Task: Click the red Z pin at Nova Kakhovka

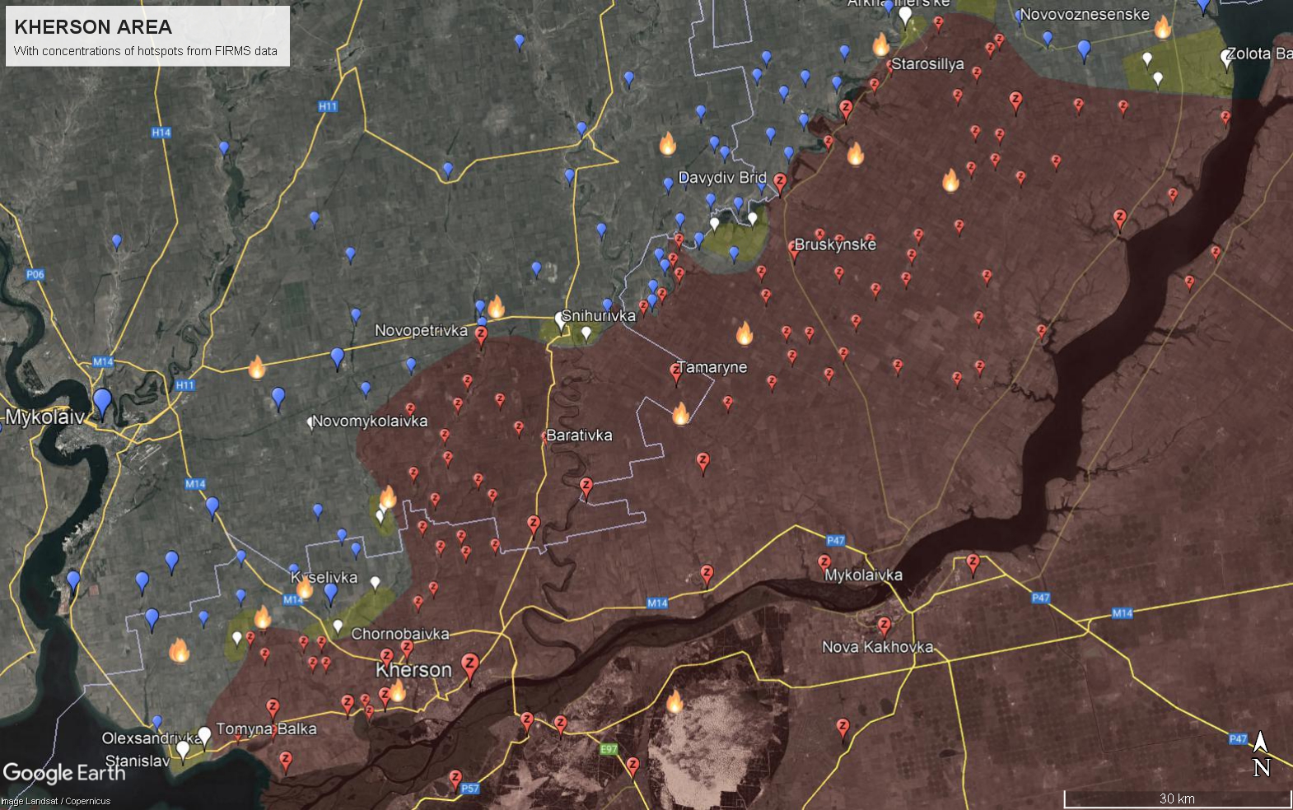Action: point(884,627)
